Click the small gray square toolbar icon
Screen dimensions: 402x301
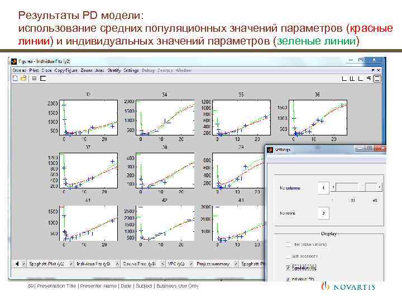34,79
